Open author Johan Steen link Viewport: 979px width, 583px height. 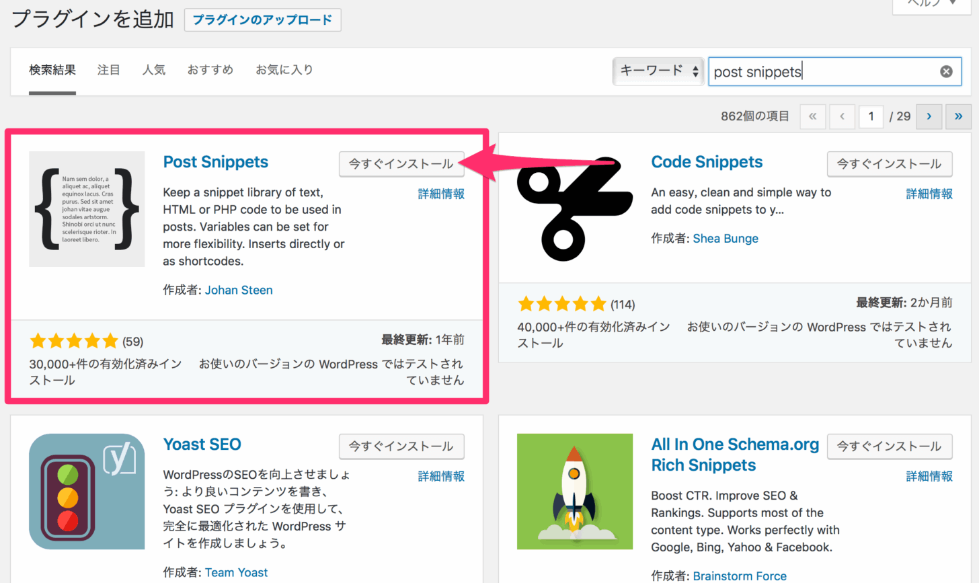239,290
